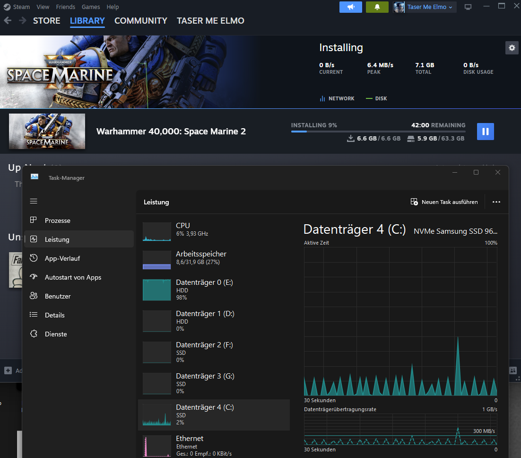
Task: Open download settings gear in Steam
Action: 512,48
